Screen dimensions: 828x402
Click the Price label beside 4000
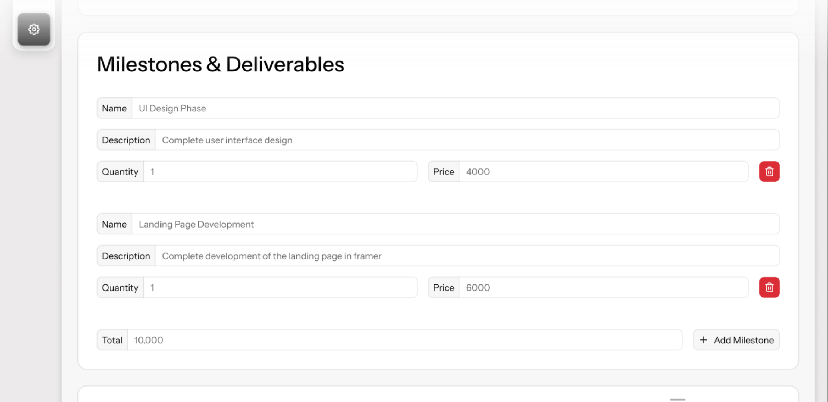(444, 172)
